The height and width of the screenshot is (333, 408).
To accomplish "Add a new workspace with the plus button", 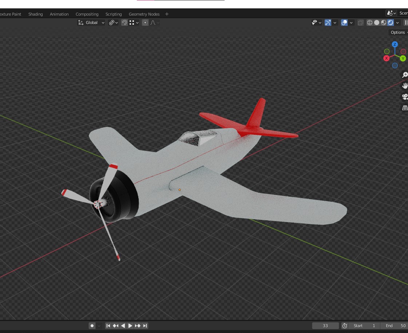I will [167, 14].
